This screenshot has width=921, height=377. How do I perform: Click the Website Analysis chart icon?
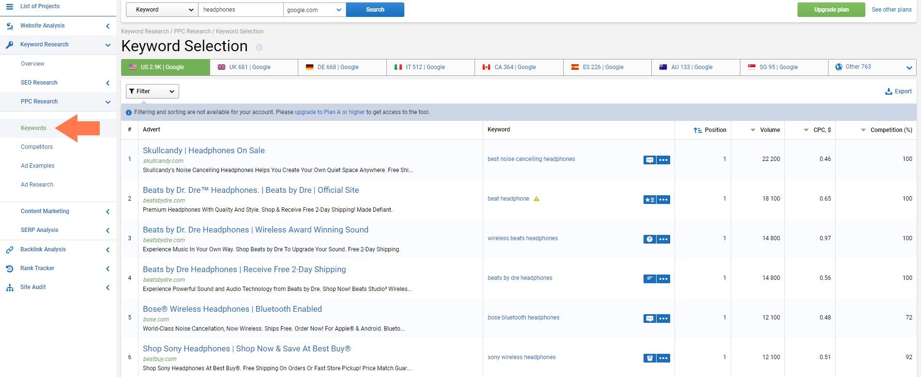[10, 26]
